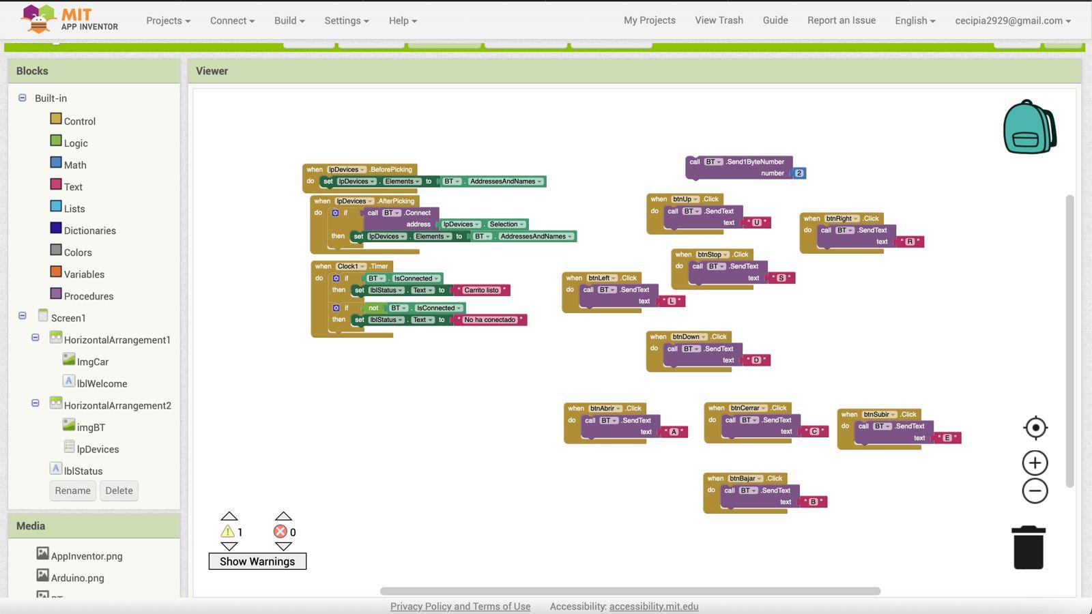
Task: Select the AppInventor.png media file
Action: click(x=87, y=556)
